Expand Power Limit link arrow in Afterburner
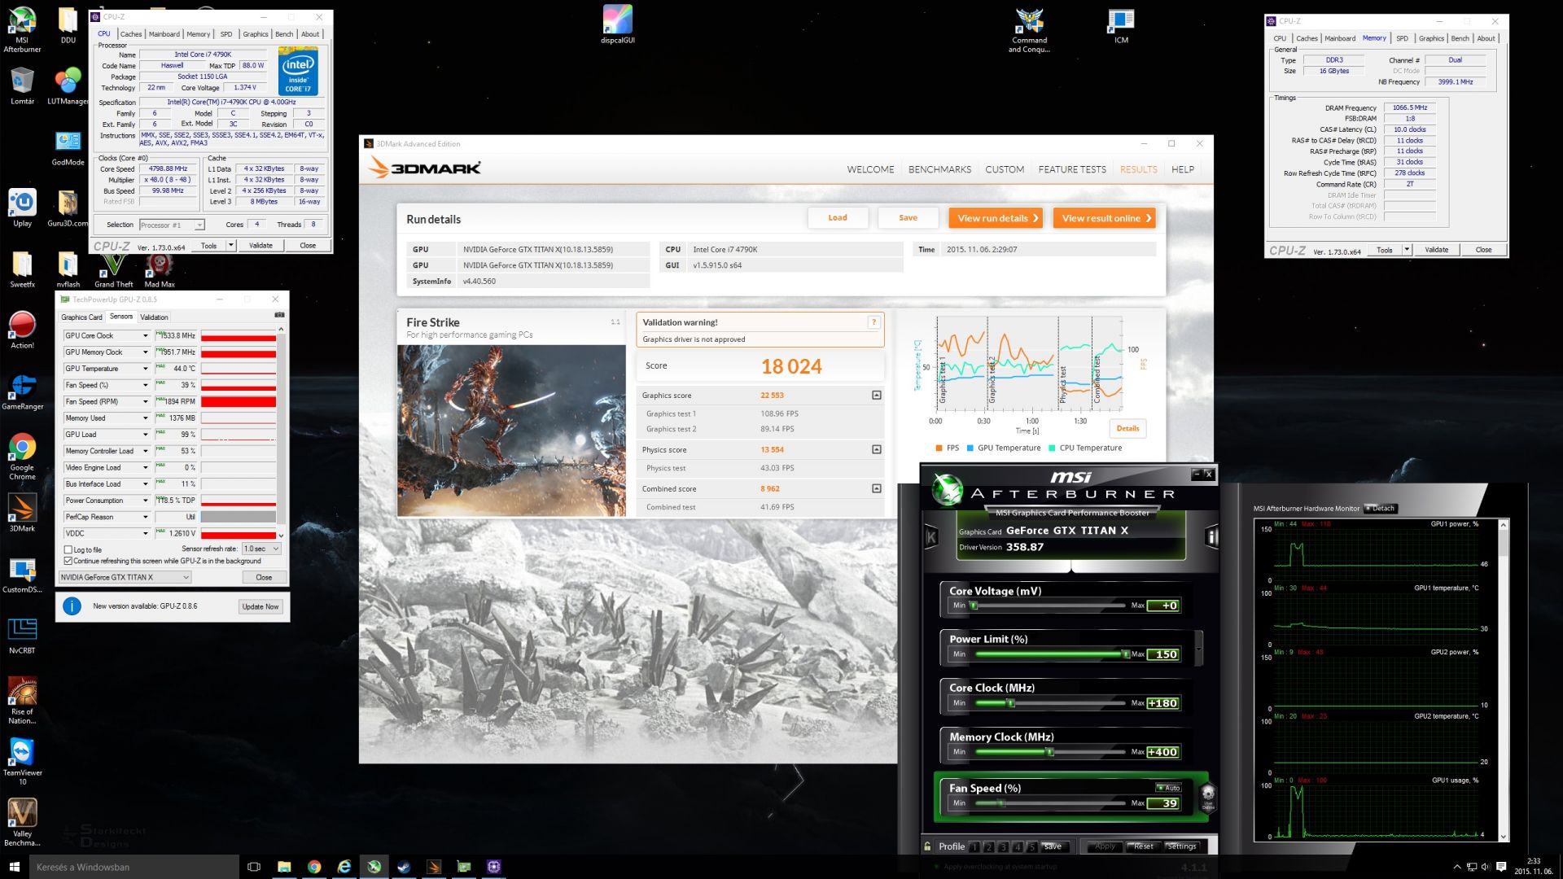Image resolution: width=1563 pixels, height=879 pixels. click(x=1200, y=649)
